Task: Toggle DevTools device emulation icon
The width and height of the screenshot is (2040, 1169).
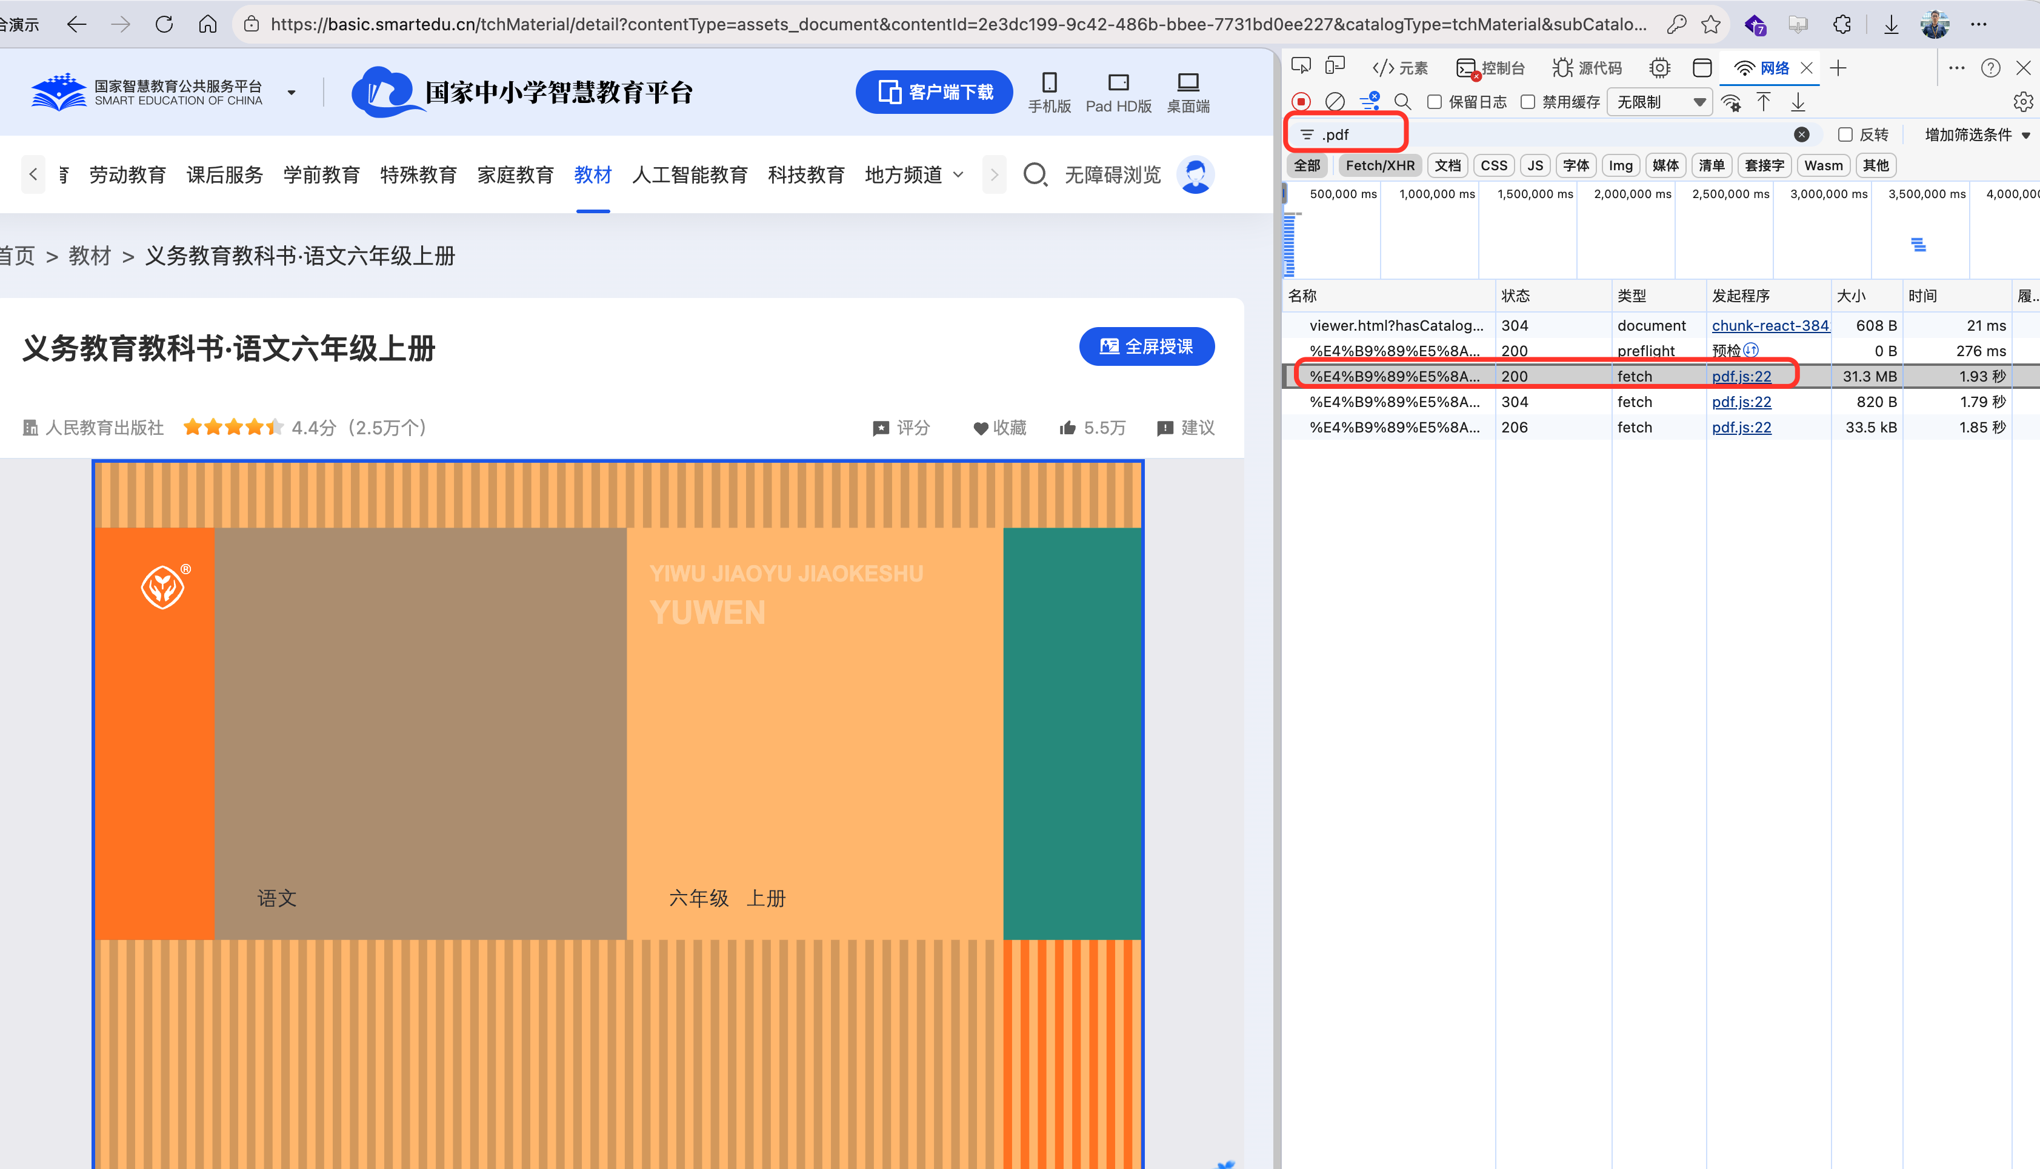Action: pyautogui.click(x=1335, y=67)
